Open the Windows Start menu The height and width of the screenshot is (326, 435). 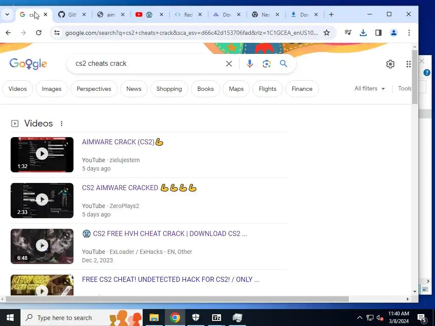(10, 318)
